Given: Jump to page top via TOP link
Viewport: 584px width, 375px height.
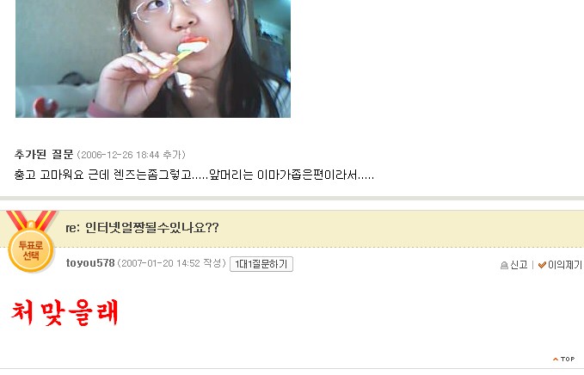Looking at the screenshot, I should pos(568,360).
